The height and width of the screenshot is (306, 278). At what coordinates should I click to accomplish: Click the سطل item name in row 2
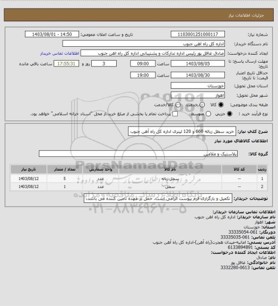click(x=170, y=187)
